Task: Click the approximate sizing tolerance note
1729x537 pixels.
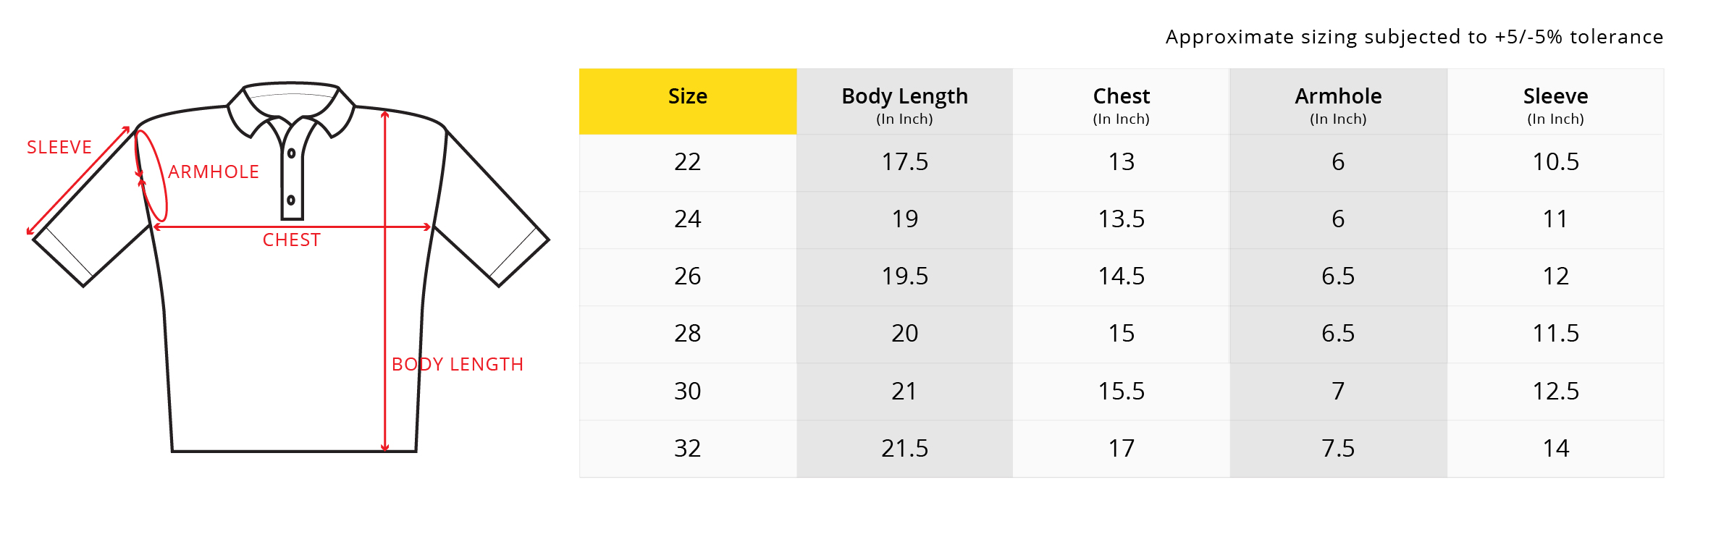Action: pyautogui.click(x=1414, y=37)
